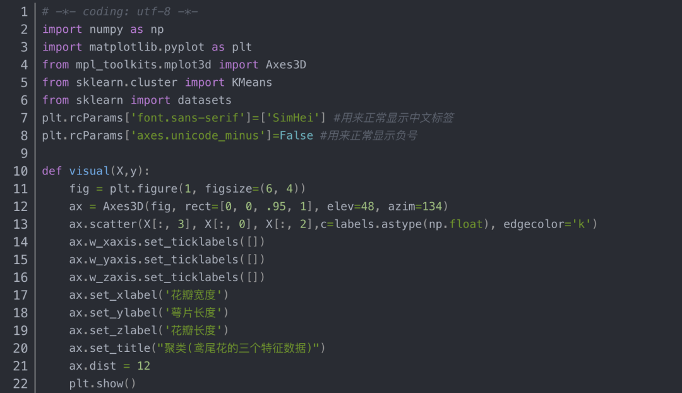The width and height of the screenshot is (682, 393).
Task: Click the utf-8 coding comment line
Action: (x=120, y=11)
